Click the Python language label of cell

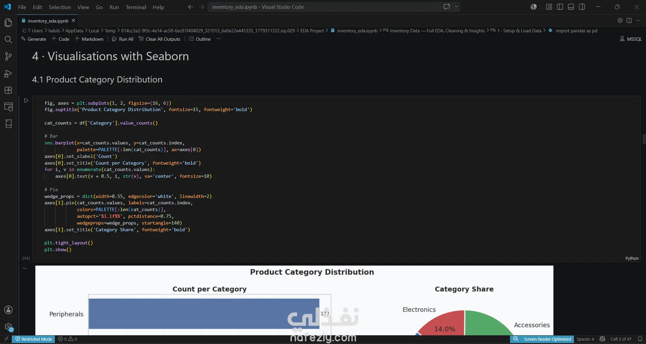pos(632,259)
